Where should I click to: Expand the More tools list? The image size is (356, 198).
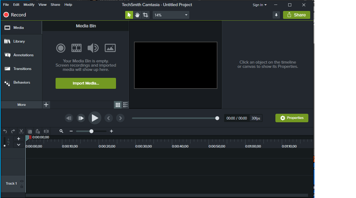click(x=22, y=105)
